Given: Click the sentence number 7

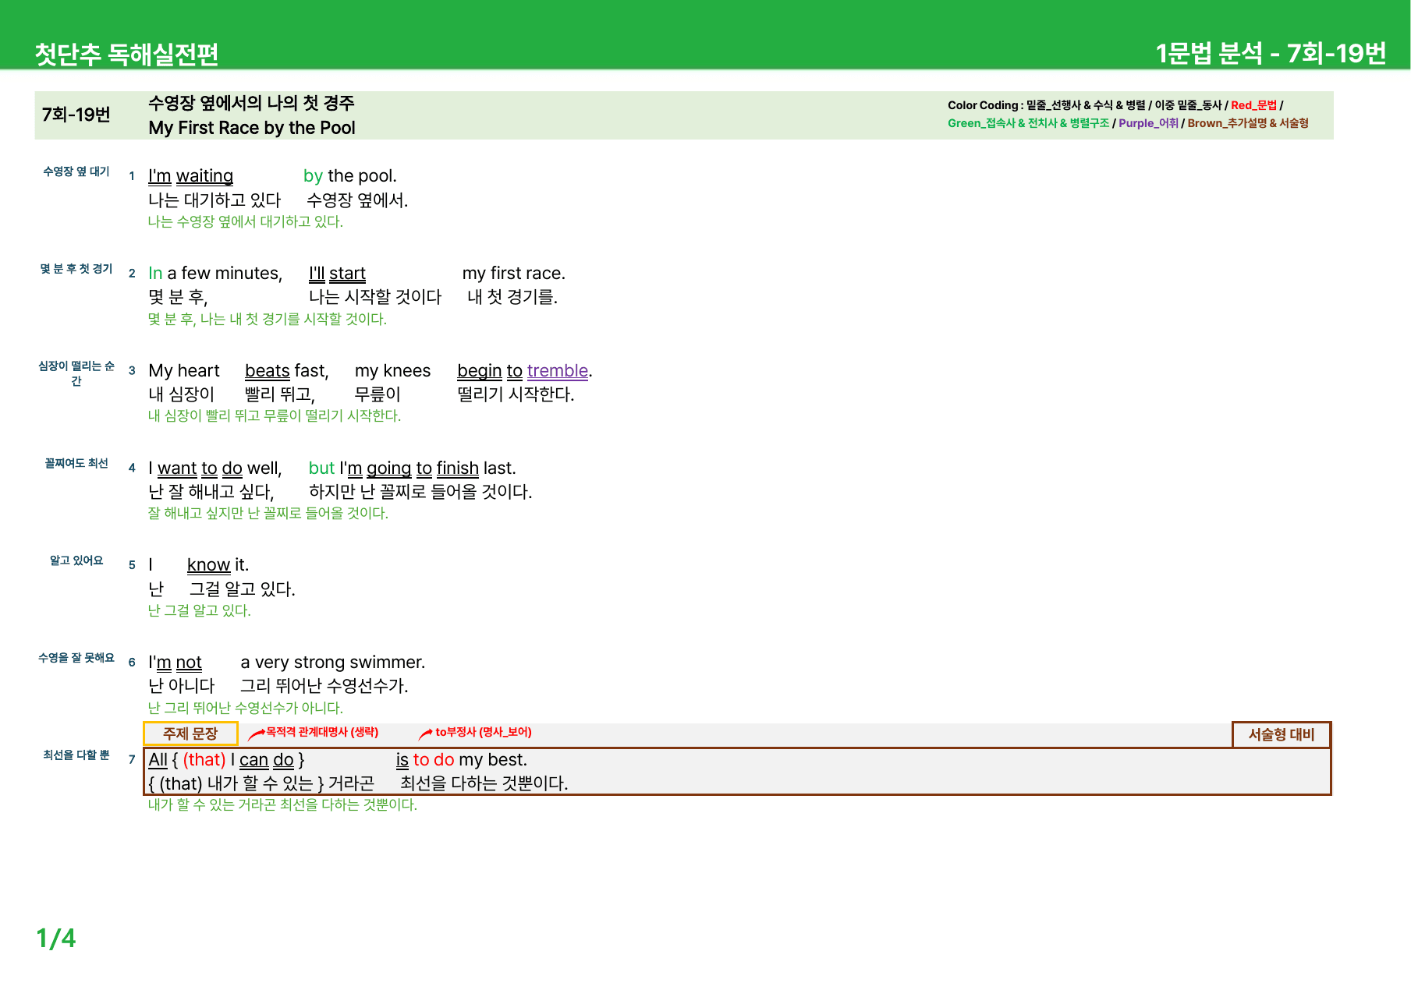Looking at the screenshot, I should pyautogui.click(x=132, y=759).
